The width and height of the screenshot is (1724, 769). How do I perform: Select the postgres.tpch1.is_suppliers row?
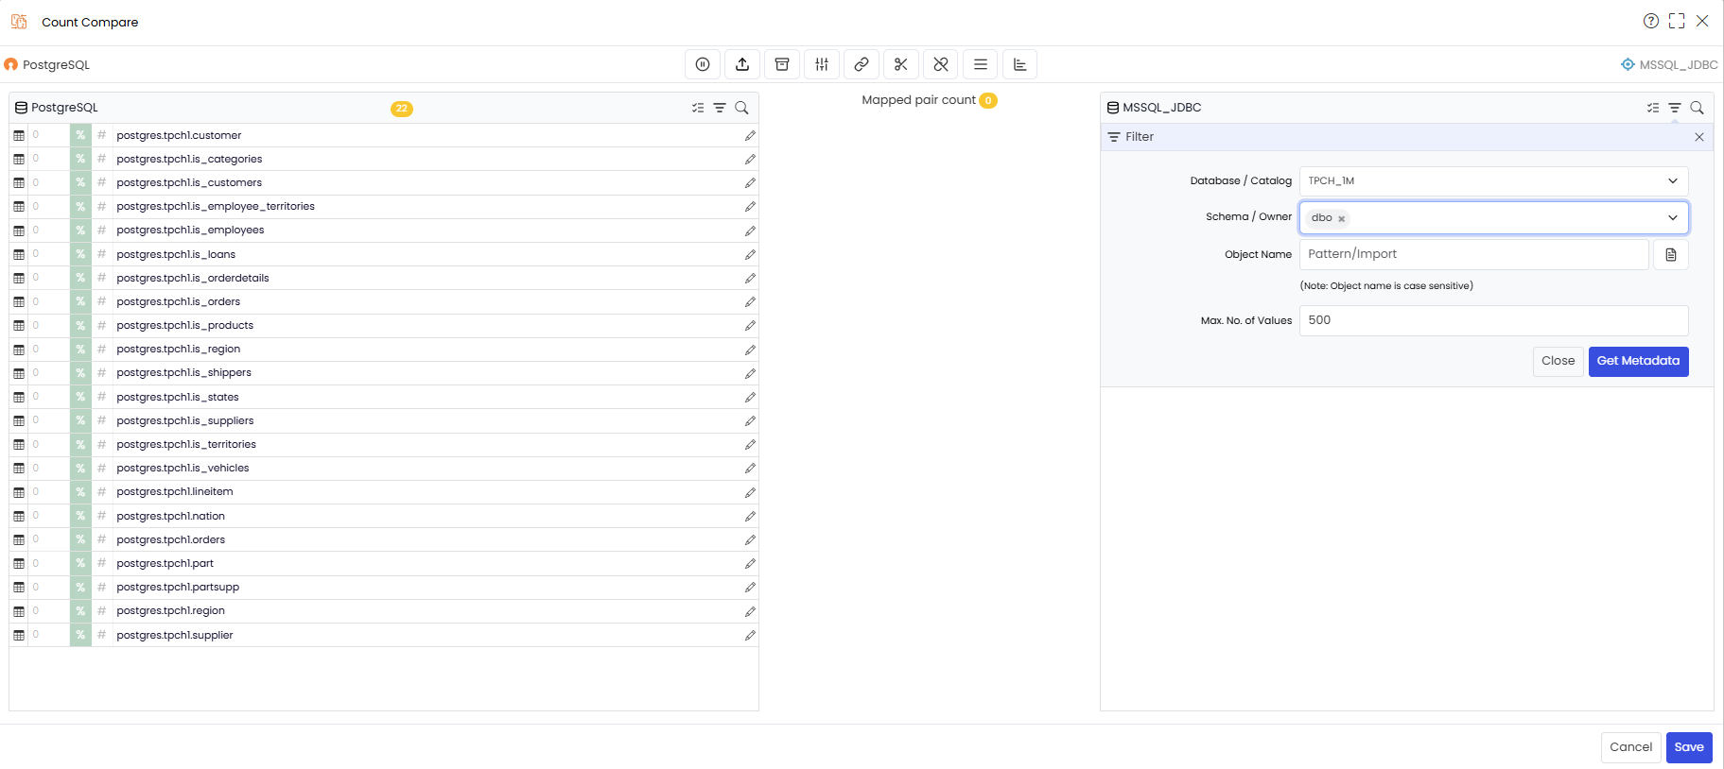[384, 421]
